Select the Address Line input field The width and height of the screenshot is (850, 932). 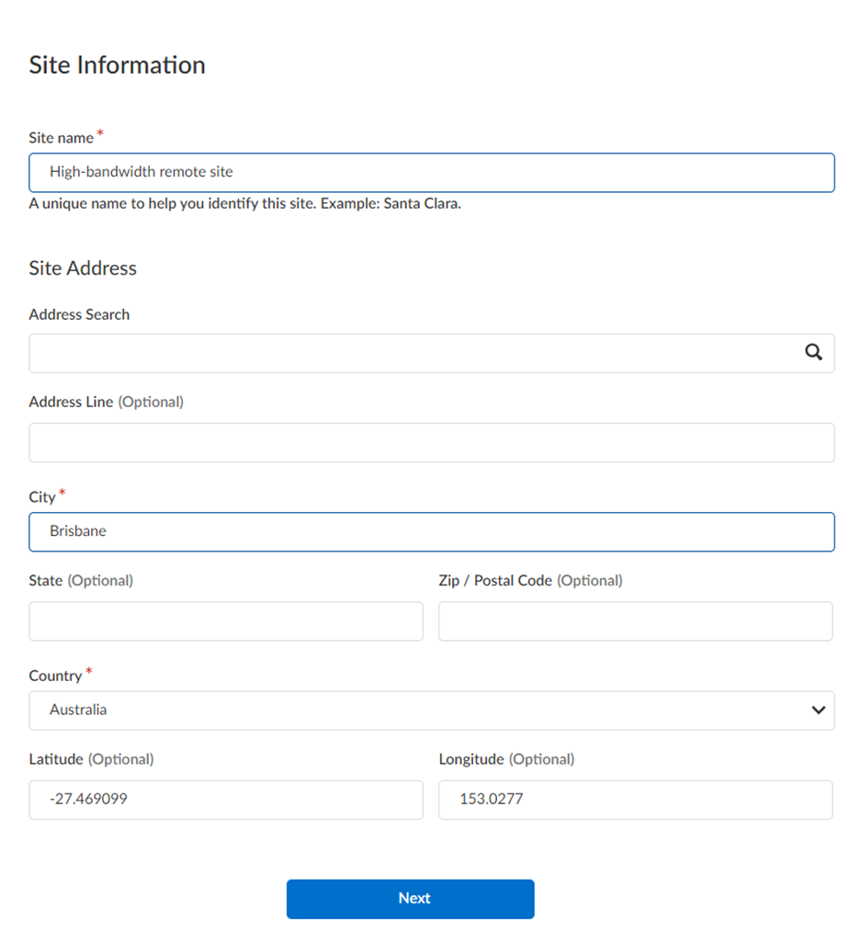(x=431, y=442)
